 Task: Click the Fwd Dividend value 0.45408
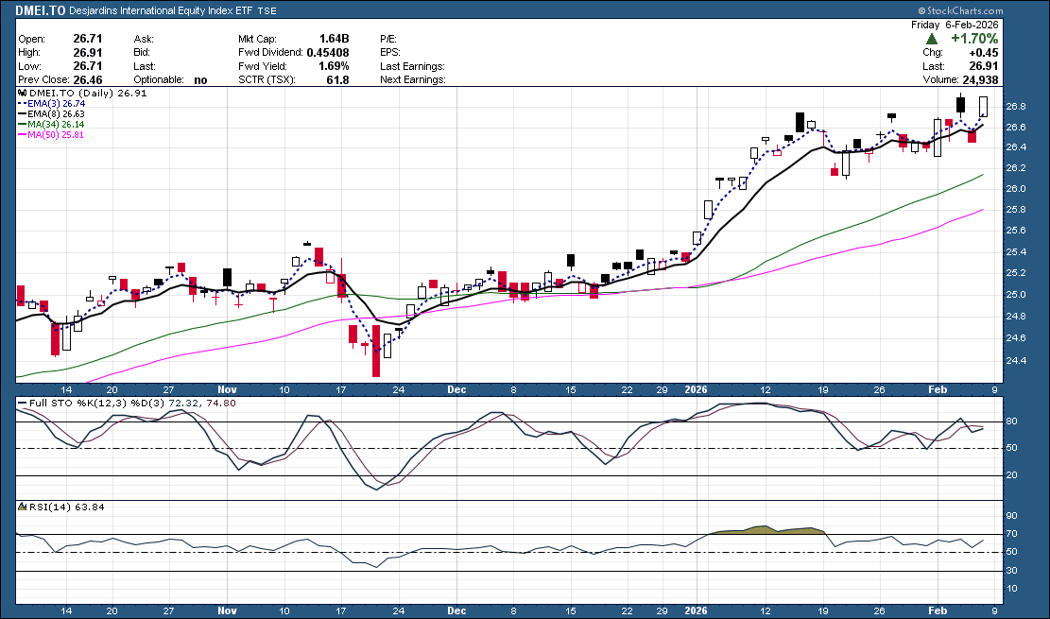pos(328,52)
